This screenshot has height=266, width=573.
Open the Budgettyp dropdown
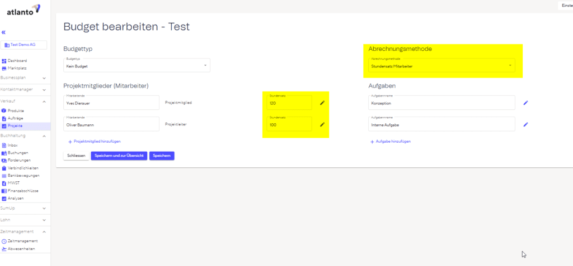pyautogui.click(x=137, y=66)
